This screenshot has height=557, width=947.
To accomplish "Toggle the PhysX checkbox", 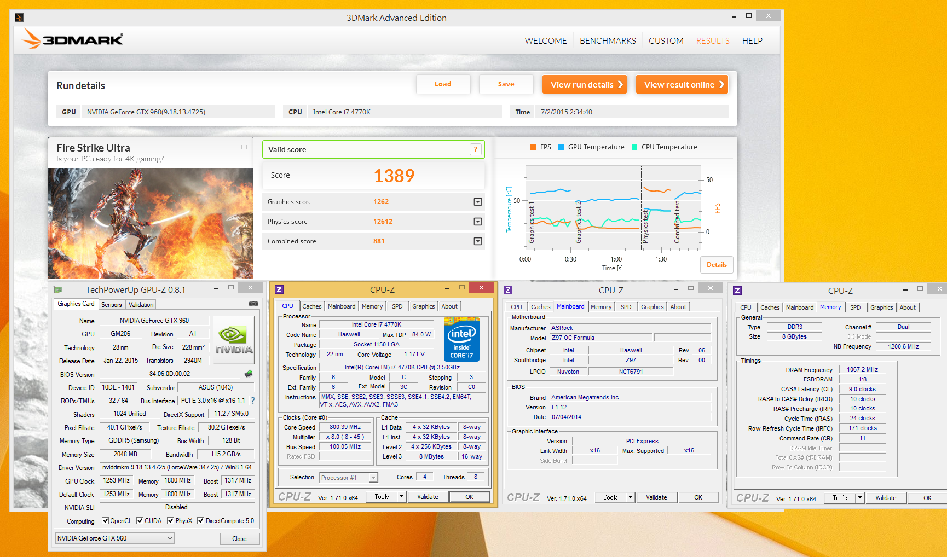I will coord(170,521).
